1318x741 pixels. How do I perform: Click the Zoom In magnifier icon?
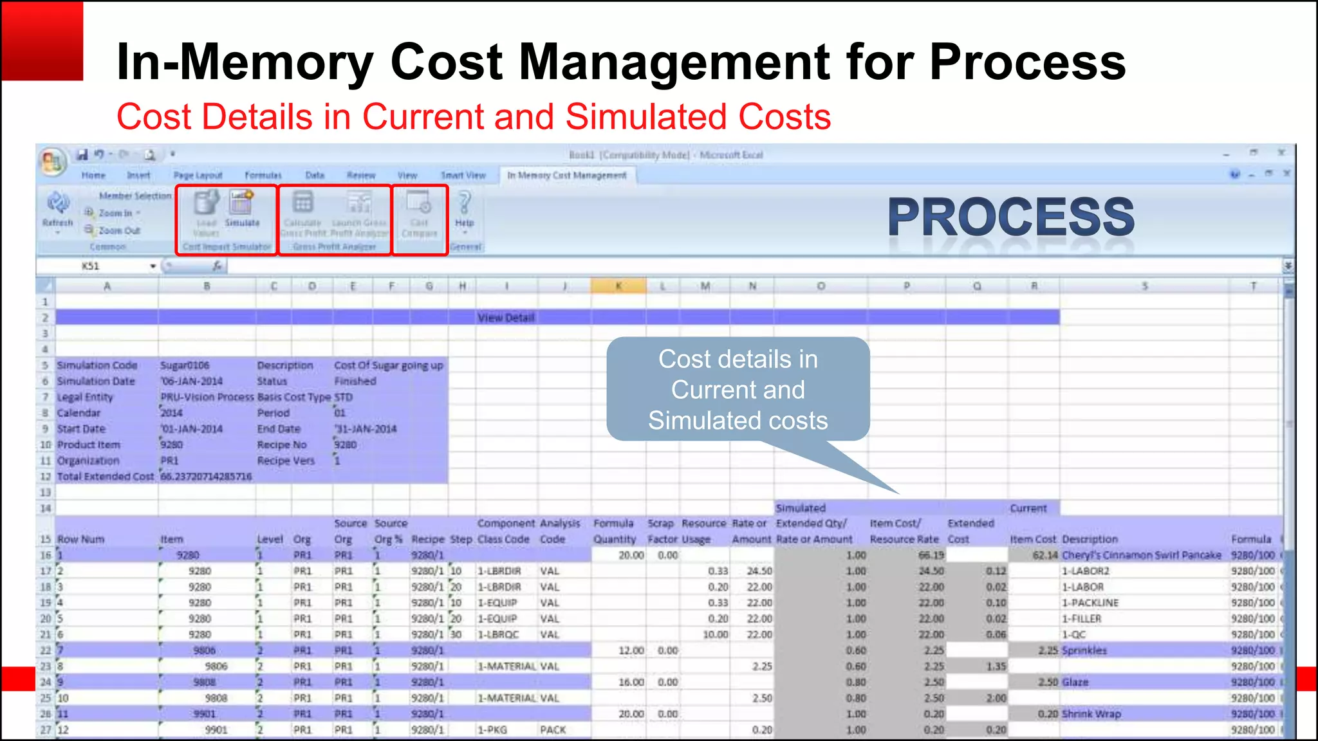coord(89,212)
